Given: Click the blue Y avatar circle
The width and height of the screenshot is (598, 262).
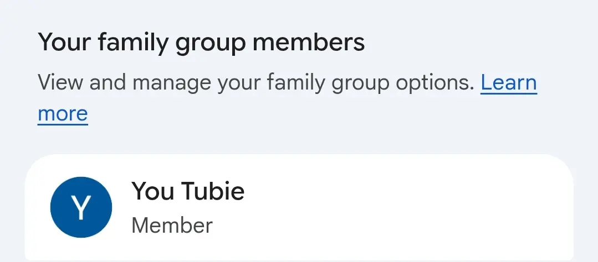Looking at the screenshot, I should point(81,207).
